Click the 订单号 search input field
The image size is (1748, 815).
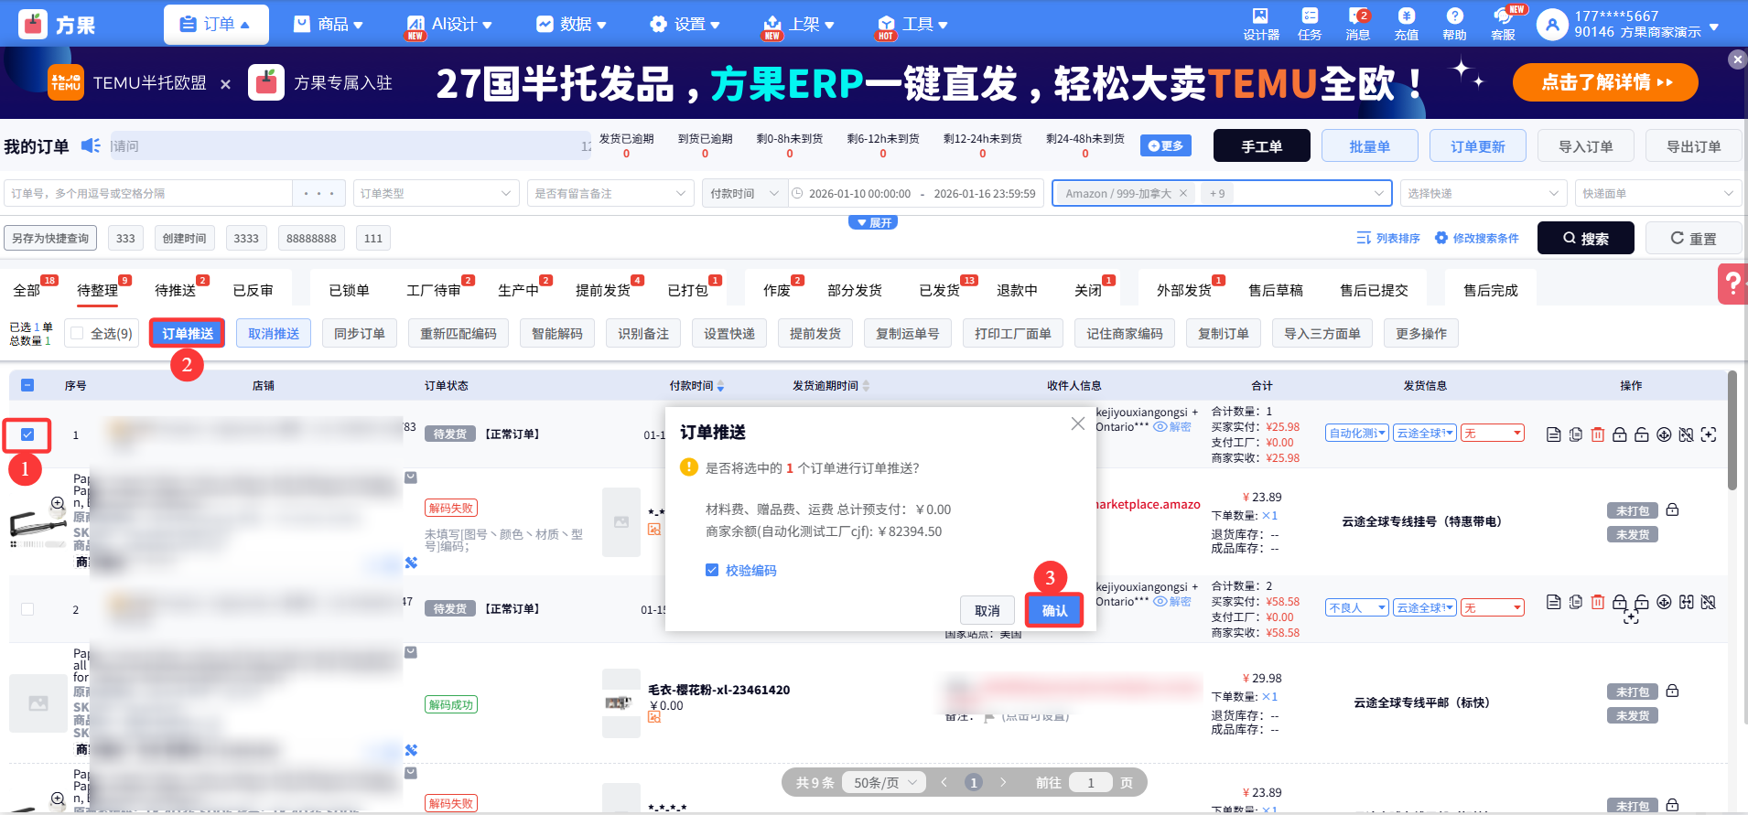tap(149, 194)
